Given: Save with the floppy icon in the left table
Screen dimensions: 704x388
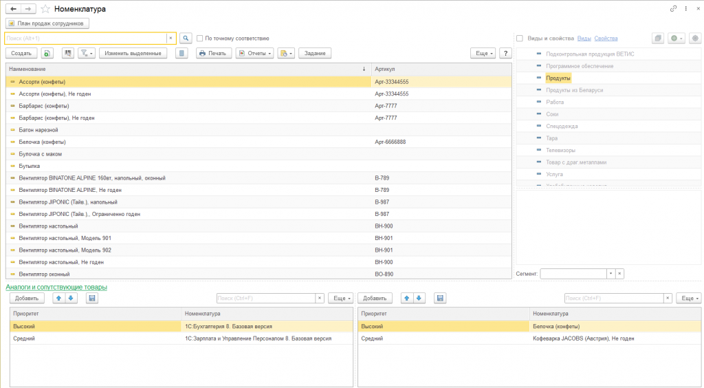Looking at the screenshot, I should pyautogui.click(x=92, y=298).
